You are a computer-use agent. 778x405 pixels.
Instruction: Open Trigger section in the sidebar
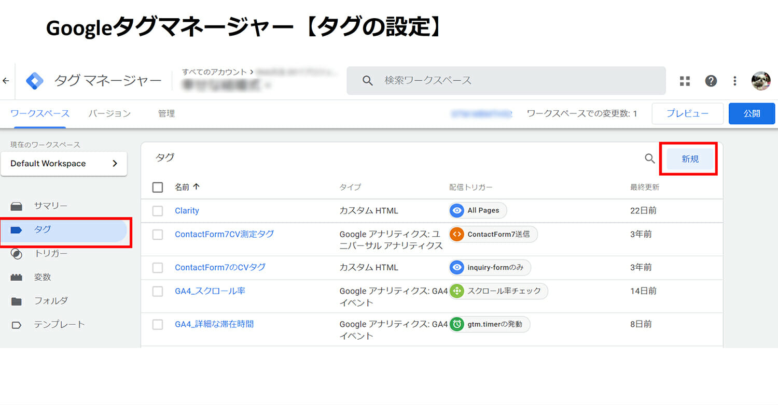point(50,253)
